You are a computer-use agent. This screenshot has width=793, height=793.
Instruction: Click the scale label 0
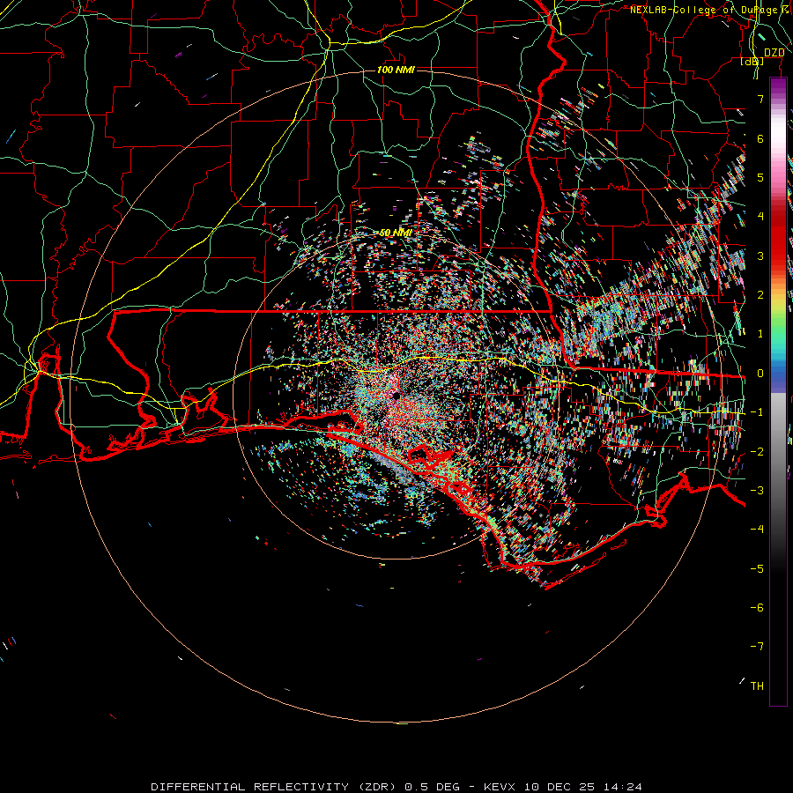coord(760,374)
